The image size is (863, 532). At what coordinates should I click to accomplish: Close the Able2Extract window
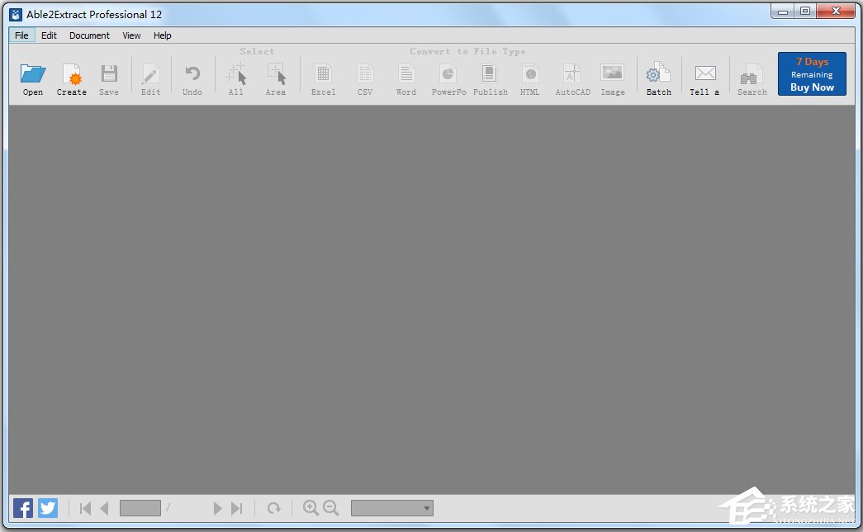(836, 11)
